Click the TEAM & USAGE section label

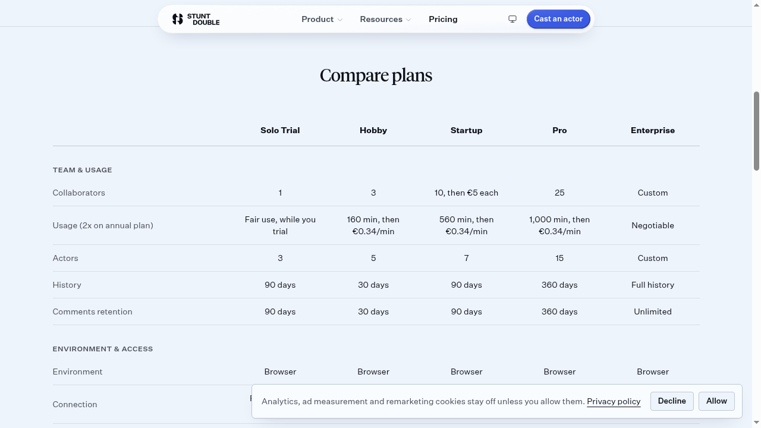point(82,170)
